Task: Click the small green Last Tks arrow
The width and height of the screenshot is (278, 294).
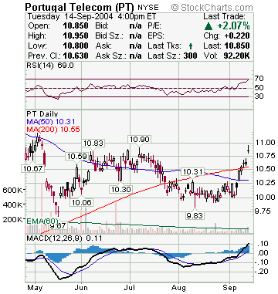Action: 191,46
